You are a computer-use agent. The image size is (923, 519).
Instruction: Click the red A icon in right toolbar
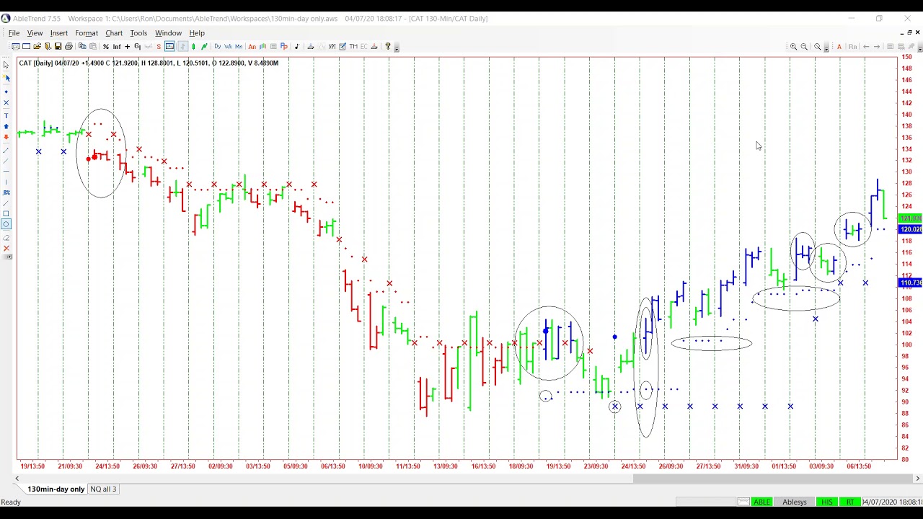pyautogui.click(x=839, y=47)
